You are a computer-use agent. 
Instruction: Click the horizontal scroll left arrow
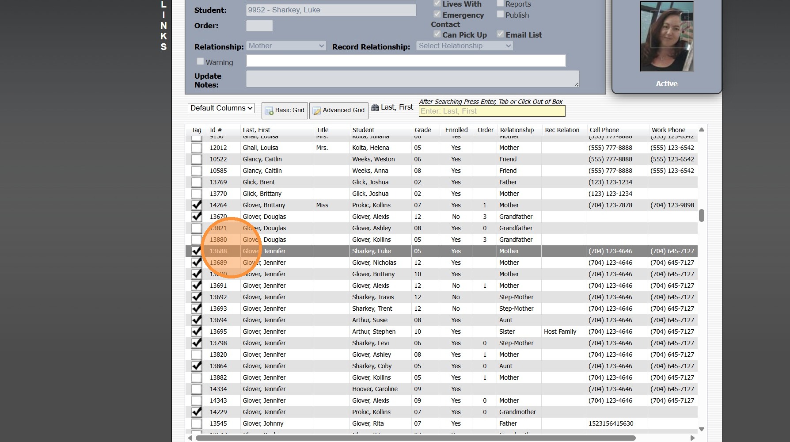click(x=190, y=438)
